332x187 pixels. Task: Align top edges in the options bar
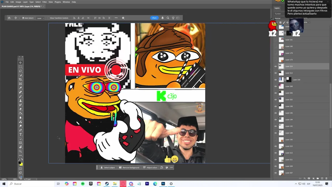click(95, 18)
